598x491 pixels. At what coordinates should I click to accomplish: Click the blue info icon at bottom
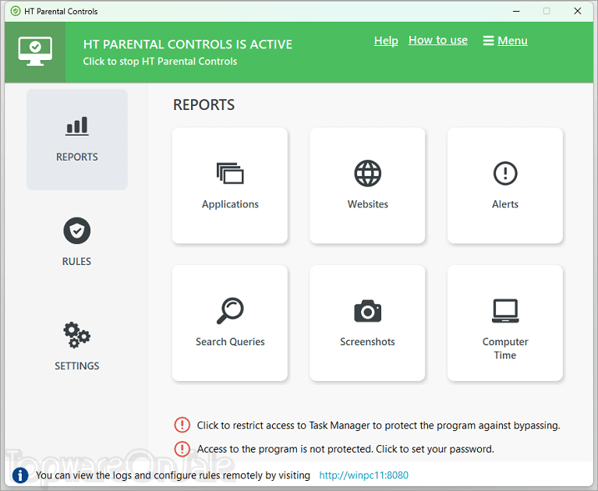(20, 475)
